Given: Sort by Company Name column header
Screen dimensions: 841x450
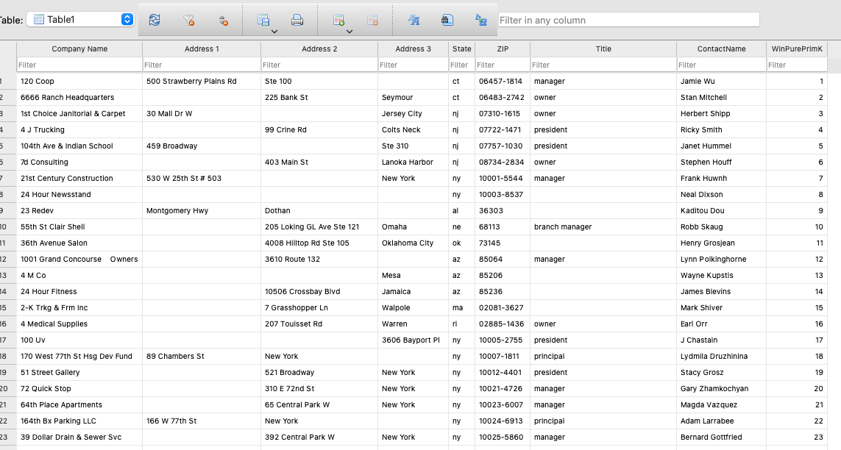Looking at the screenshot, I should click(79, 49).
